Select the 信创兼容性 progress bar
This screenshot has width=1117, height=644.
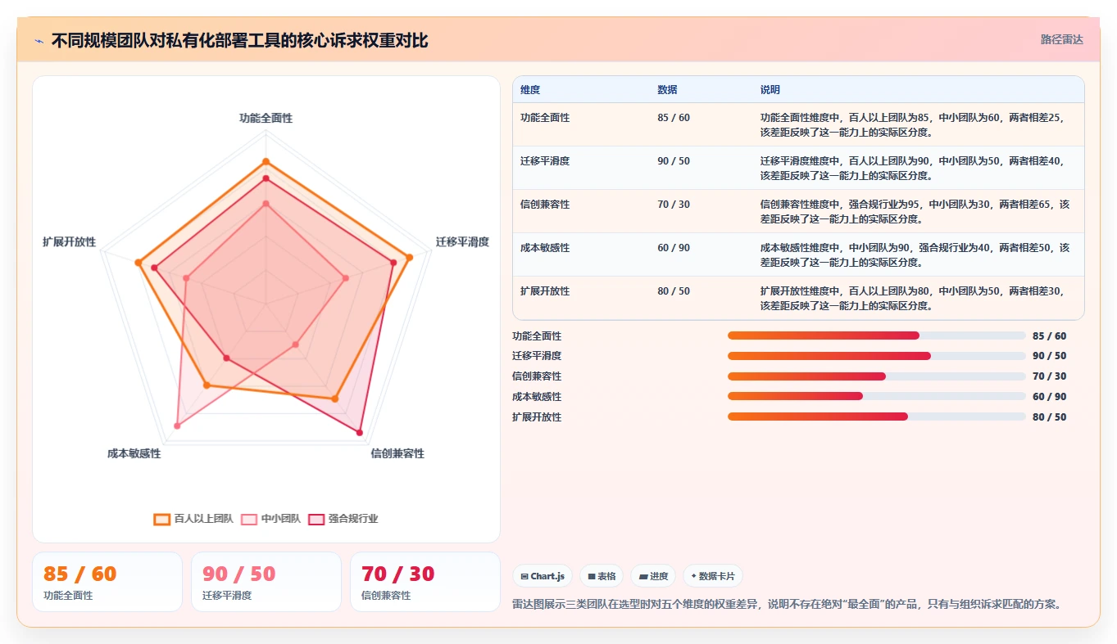click(x=876, y=376)
